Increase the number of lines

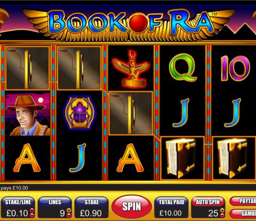pyautogui.click(x=69, y=210)
